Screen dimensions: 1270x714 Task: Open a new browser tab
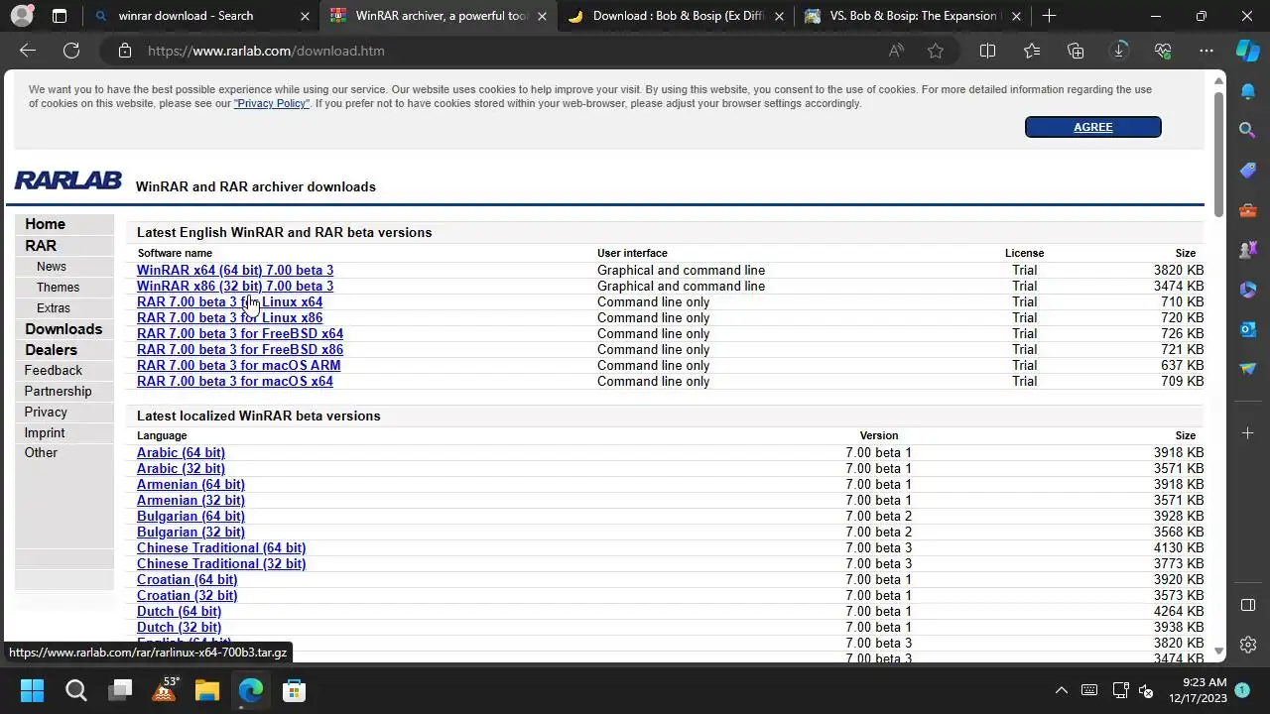click(x=1049, y=16)
